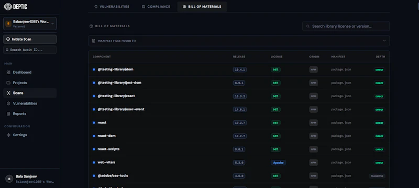Click the Apache license badge for web-vitals

tap(278, 163)
